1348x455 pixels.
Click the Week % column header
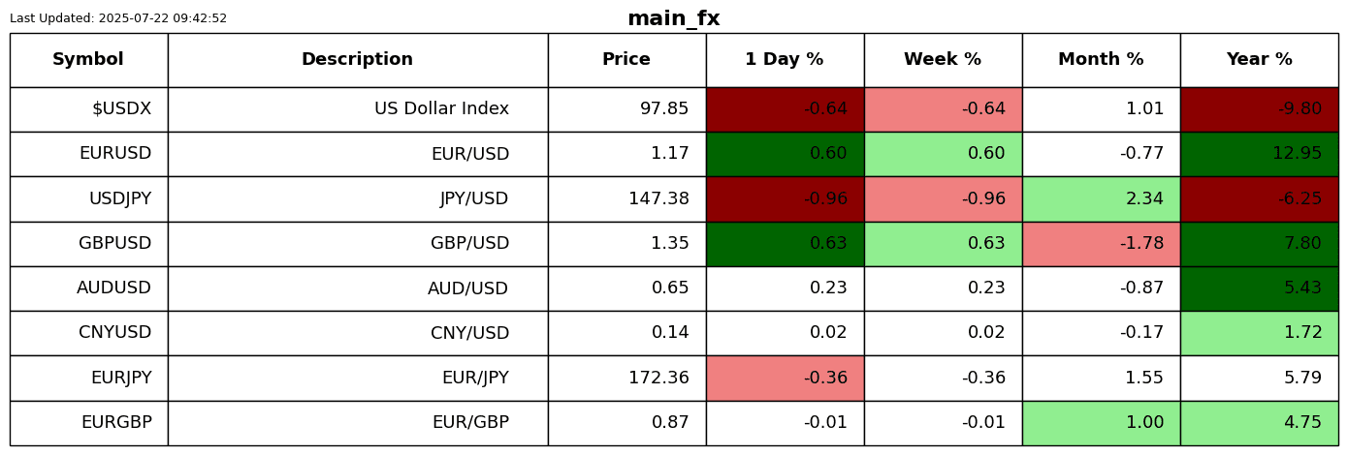click(943, 60)
